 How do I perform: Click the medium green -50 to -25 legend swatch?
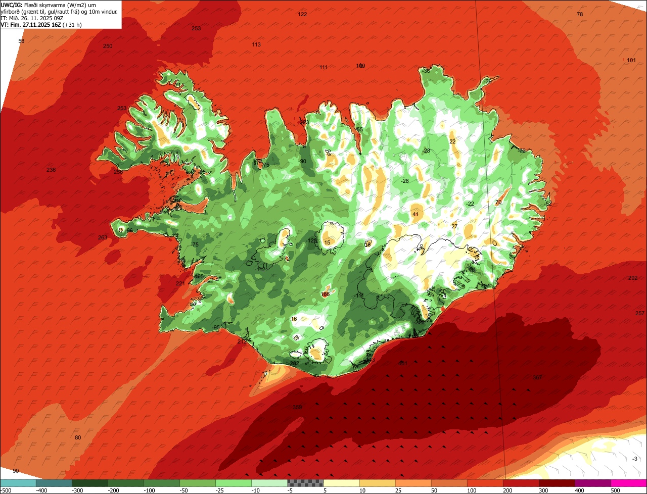click(198, 483)
